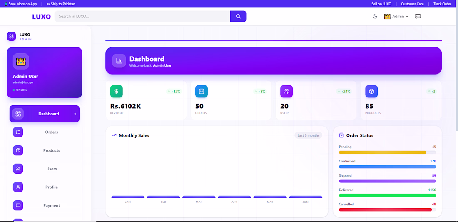Click the Products box stat icon
Screen dimensions: 458x222
[371, 92]
